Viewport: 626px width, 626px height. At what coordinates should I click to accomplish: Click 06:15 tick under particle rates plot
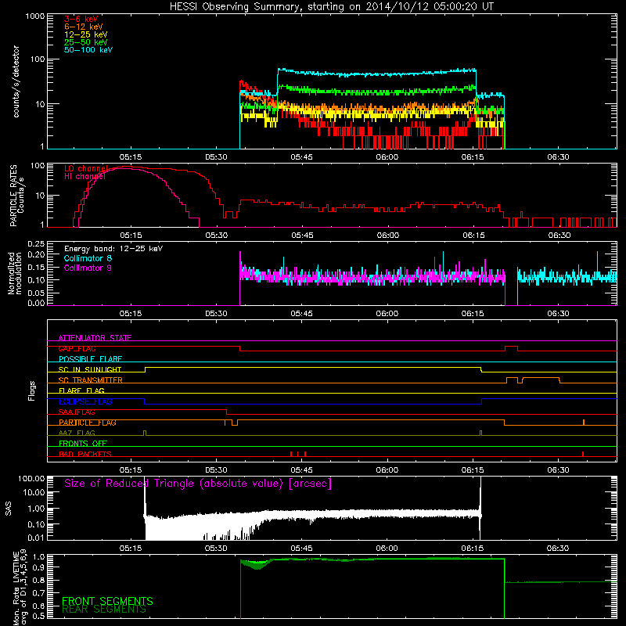point(473,236)
